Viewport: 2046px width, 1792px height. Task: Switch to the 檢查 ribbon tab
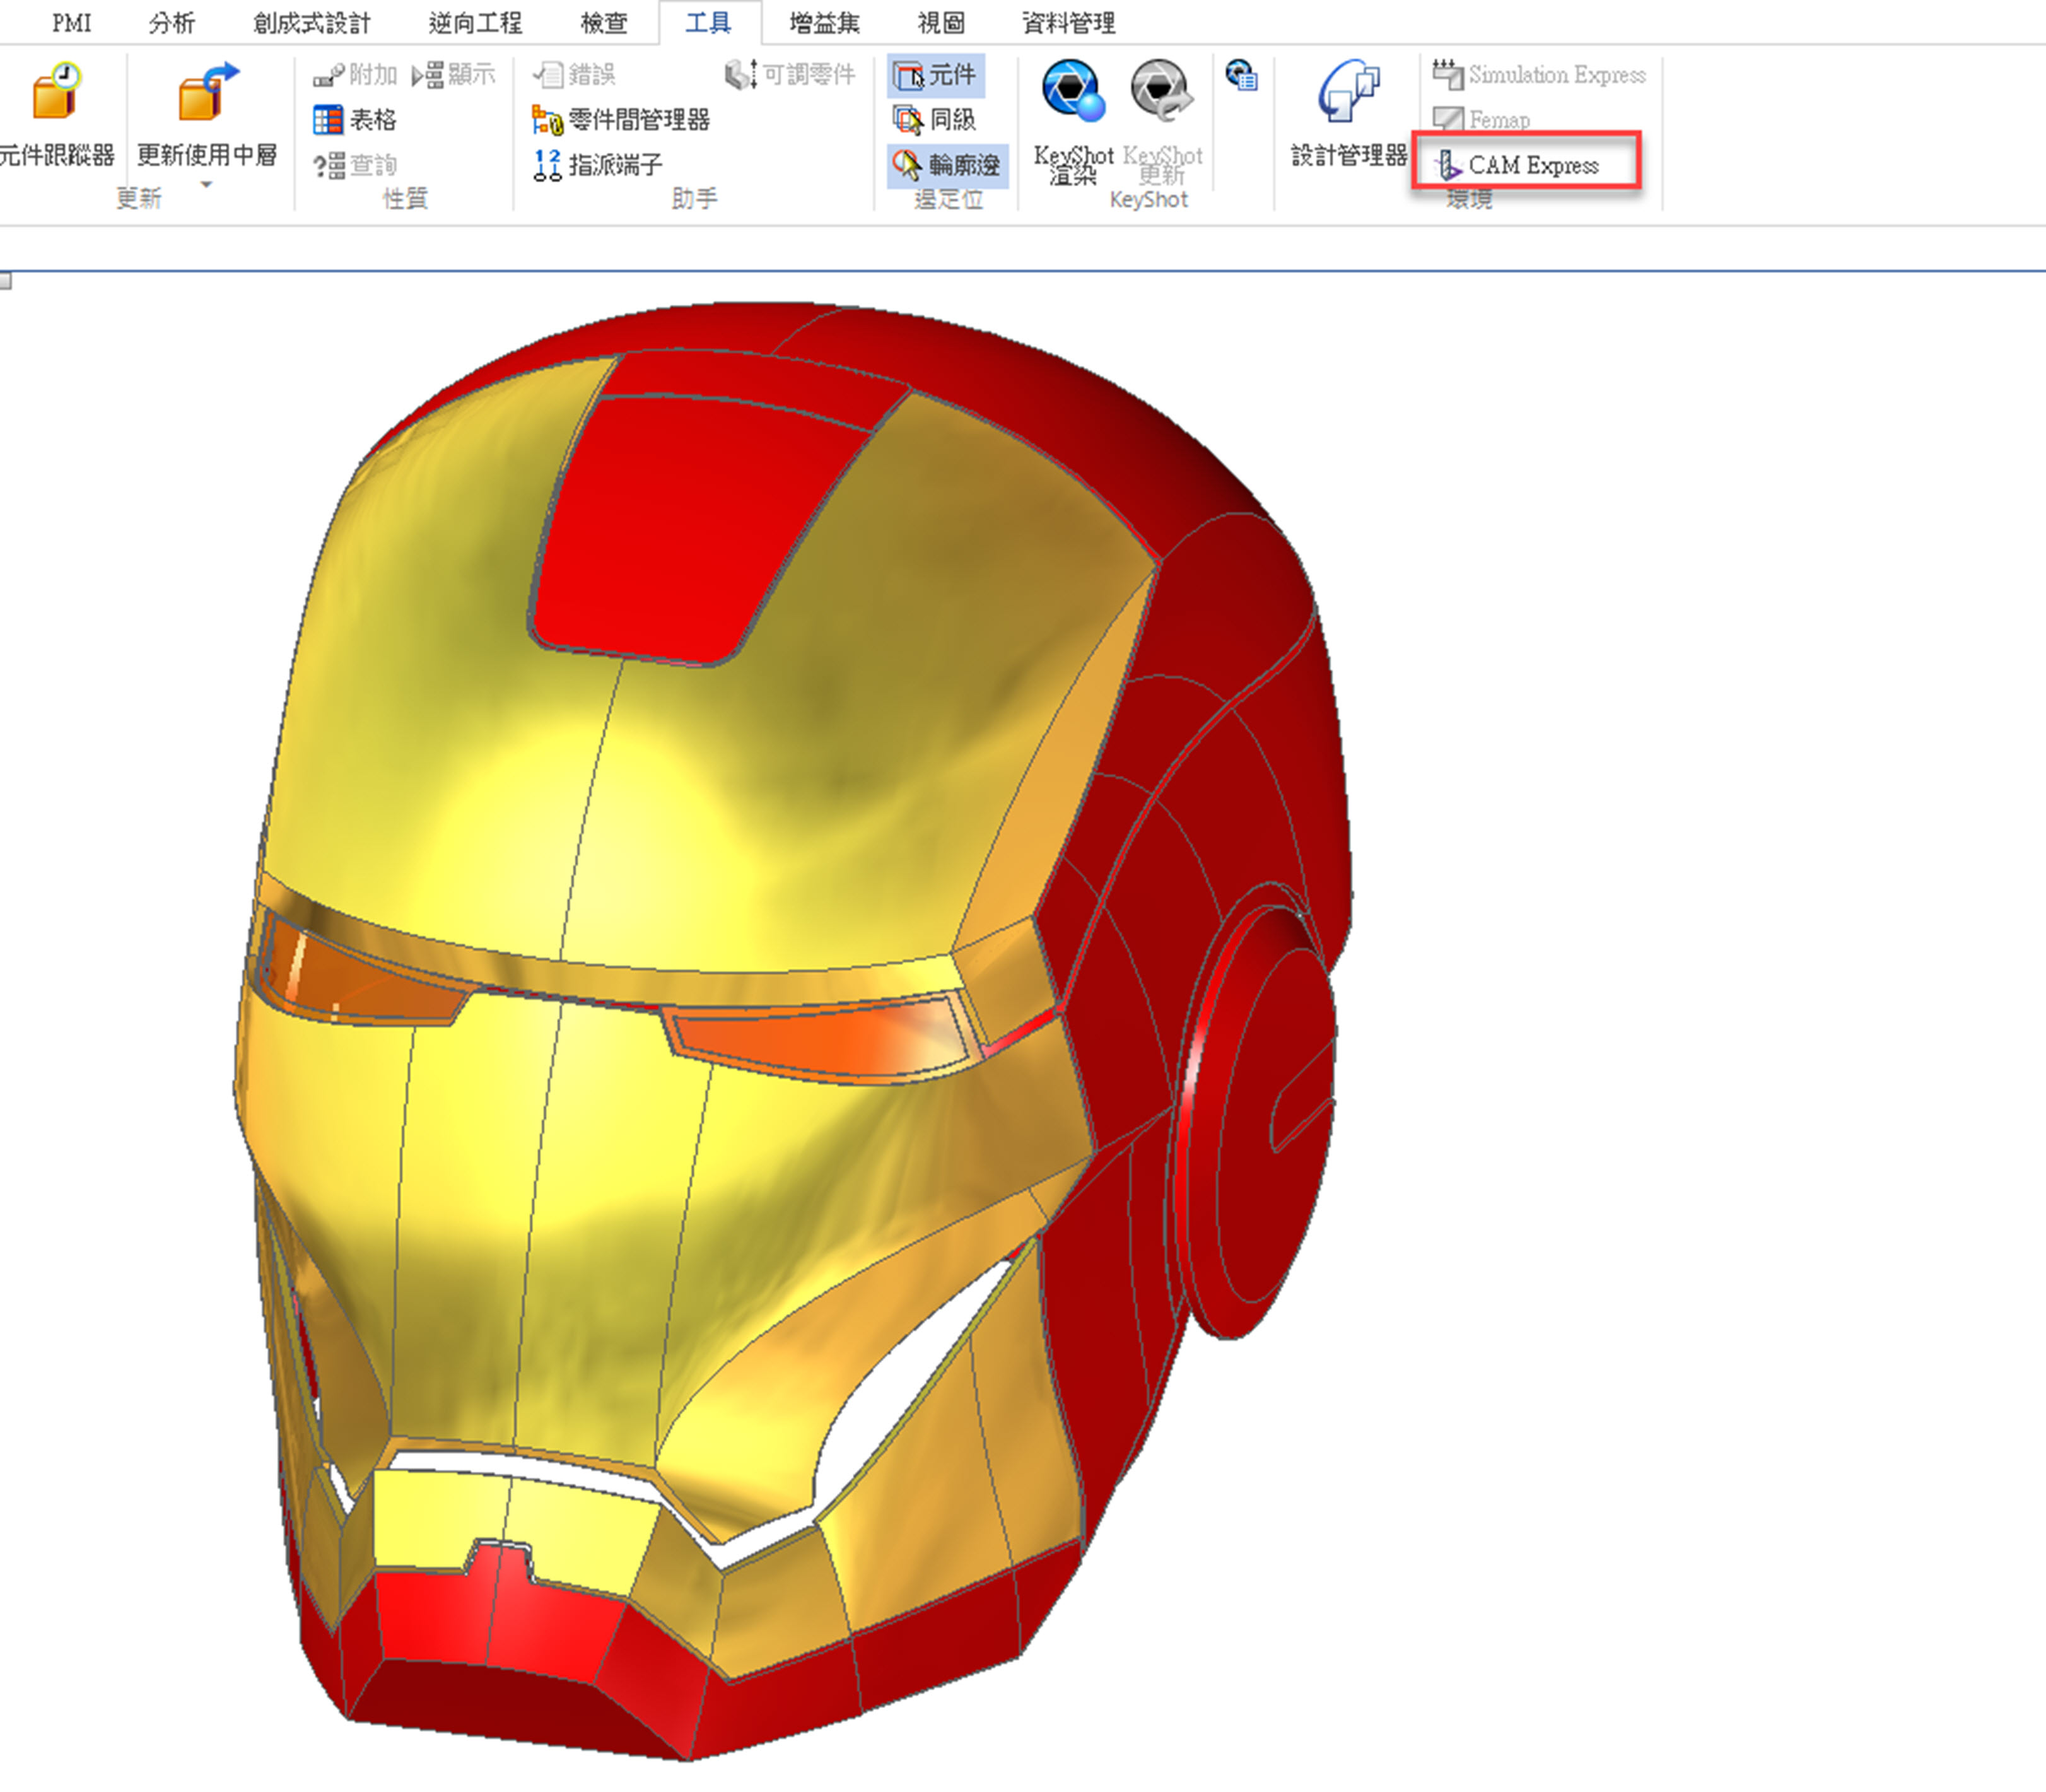[604, 22]
